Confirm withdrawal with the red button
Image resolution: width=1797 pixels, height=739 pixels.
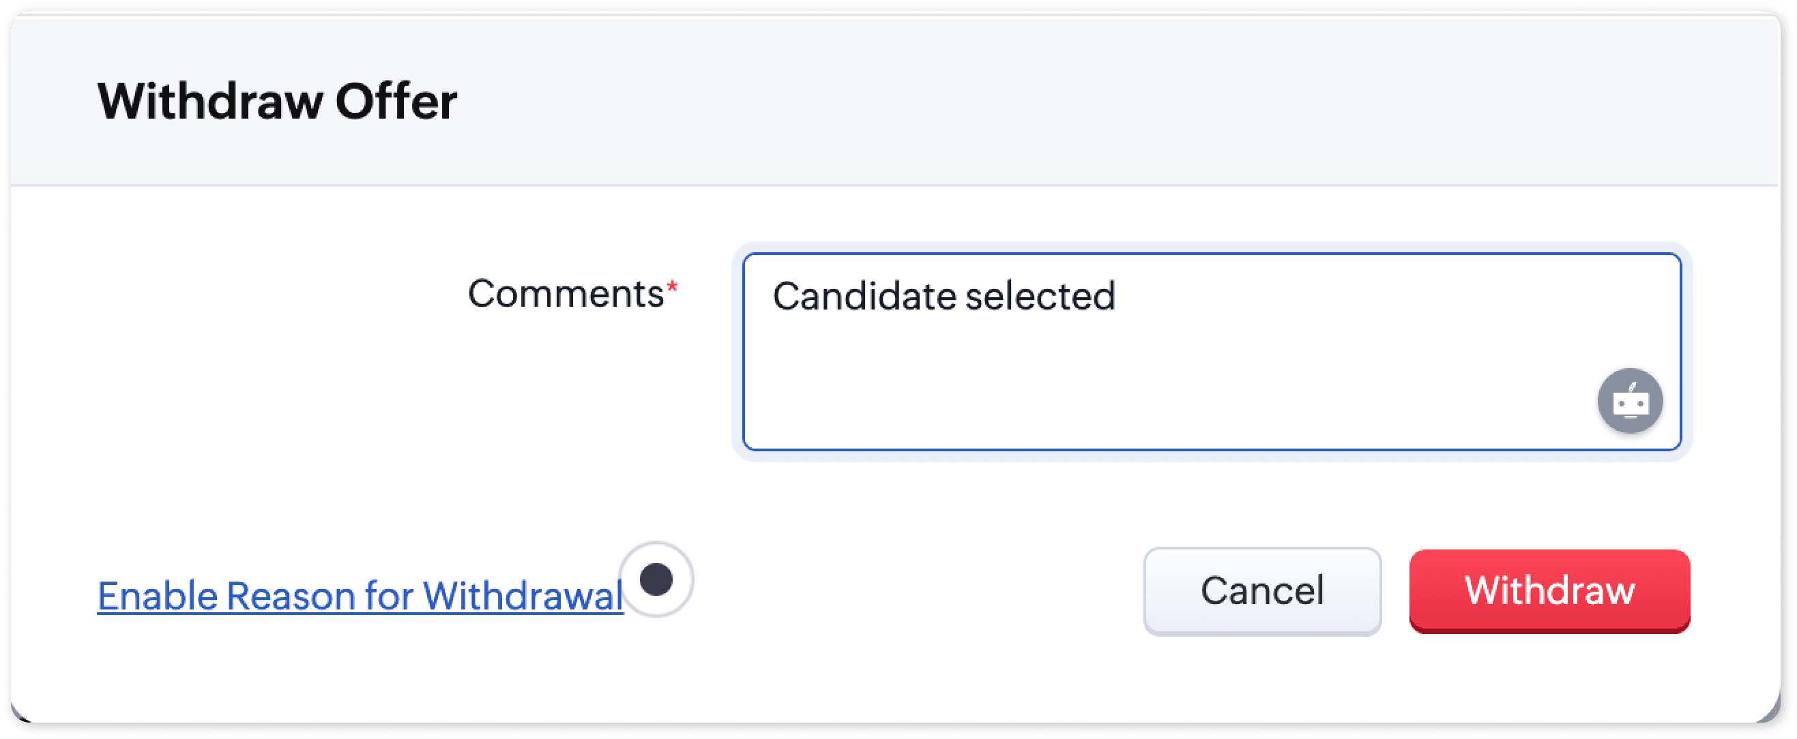[1549, 591]
